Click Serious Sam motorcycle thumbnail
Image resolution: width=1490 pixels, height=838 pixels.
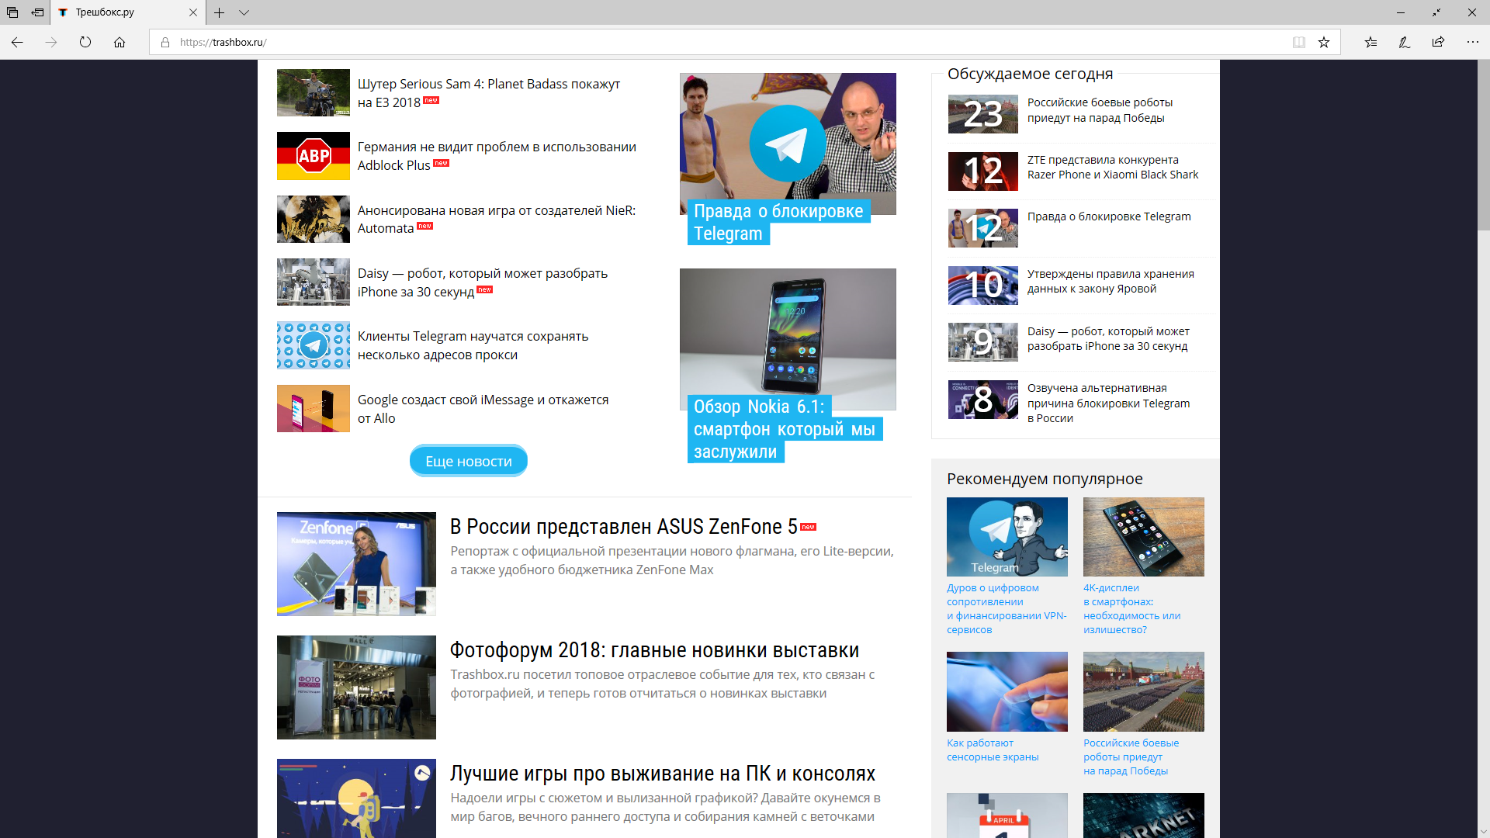[x=314, y=92]
